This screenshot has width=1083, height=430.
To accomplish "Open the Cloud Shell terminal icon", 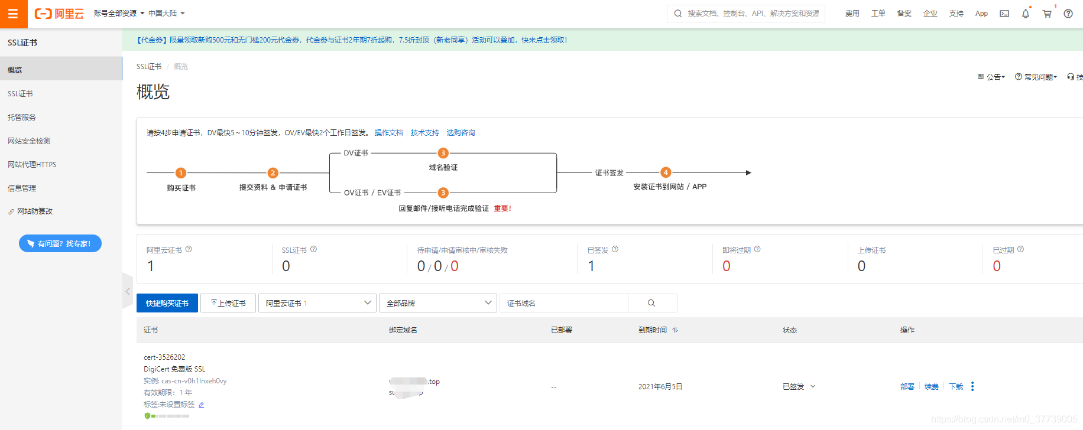I will pos(1004,14).
